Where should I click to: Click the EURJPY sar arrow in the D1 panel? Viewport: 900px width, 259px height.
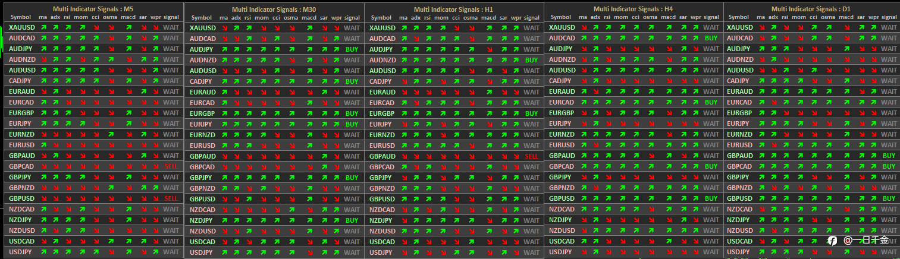pyautogui.click(x=861, y=124)
